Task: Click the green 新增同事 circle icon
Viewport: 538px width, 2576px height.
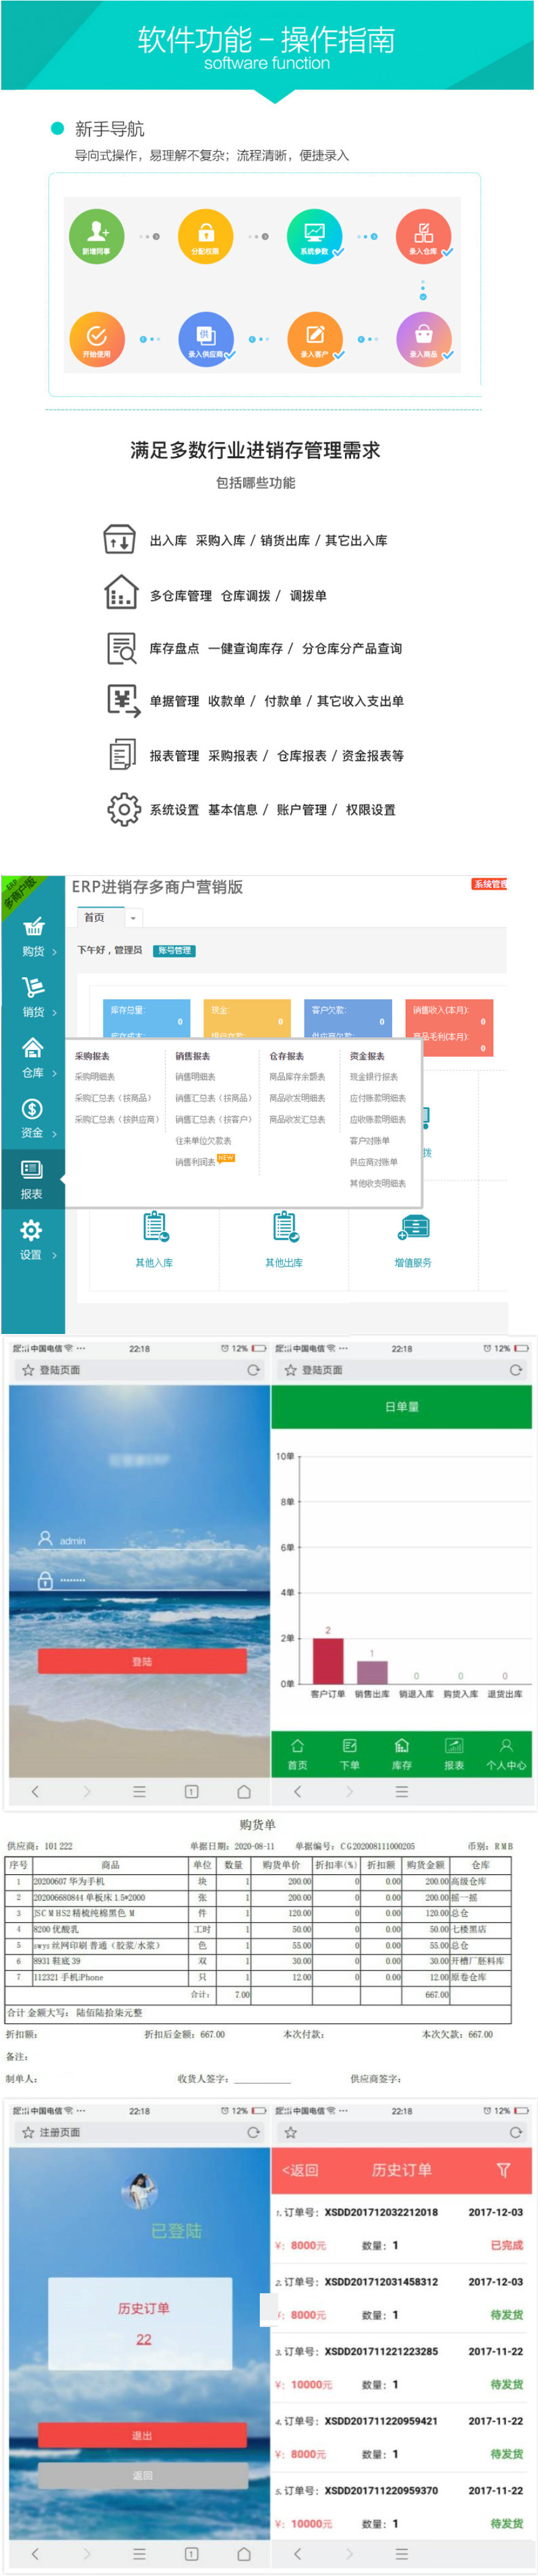Action: 97,236
